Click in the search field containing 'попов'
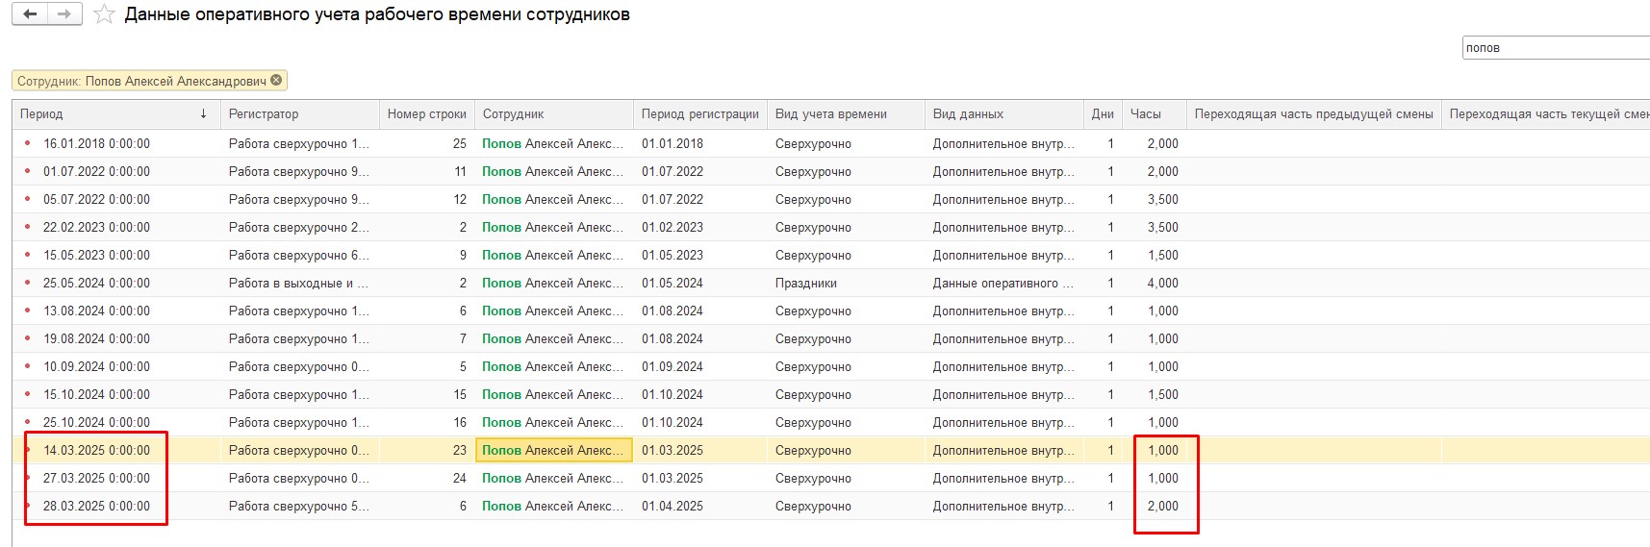The height and width of the screenshot is (547, 1650). point(1554,48)
